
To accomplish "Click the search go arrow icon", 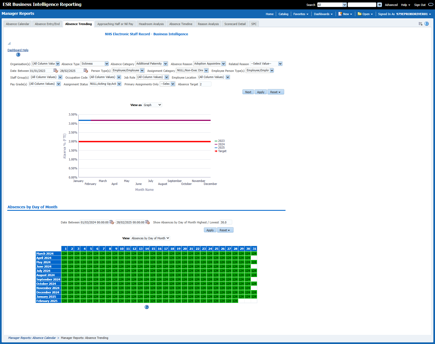I will click(x=379, y=5).
